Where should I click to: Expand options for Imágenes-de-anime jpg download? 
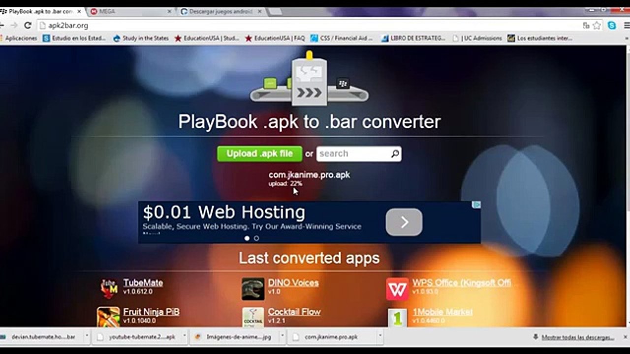coord(282,337)
